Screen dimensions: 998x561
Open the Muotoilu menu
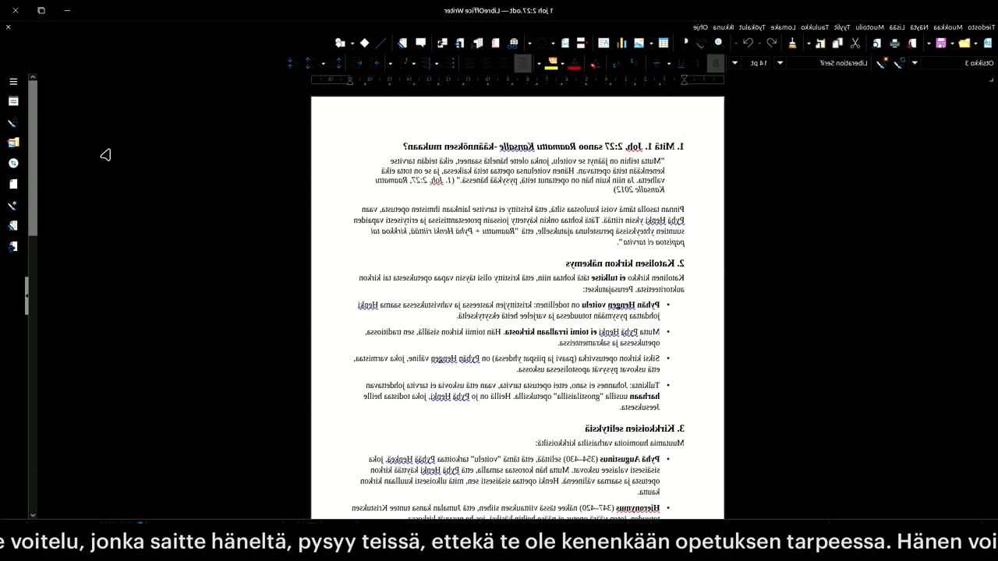point(869,26)
